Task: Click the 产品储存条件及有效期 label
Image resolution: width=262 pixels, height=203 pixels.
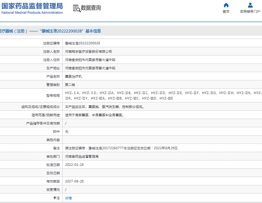Action: pyautogui.click(x=43, y=123)
